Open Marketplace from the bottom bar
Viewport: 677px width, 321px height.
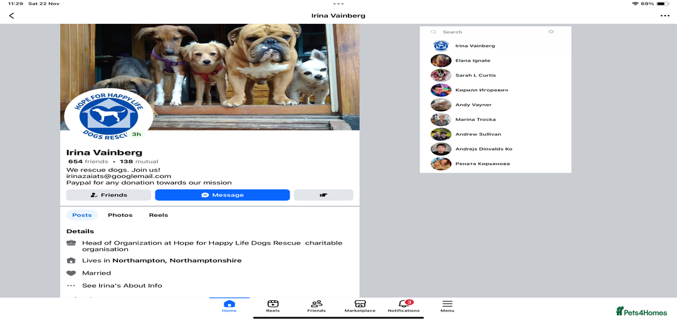(x=360, y=306)
